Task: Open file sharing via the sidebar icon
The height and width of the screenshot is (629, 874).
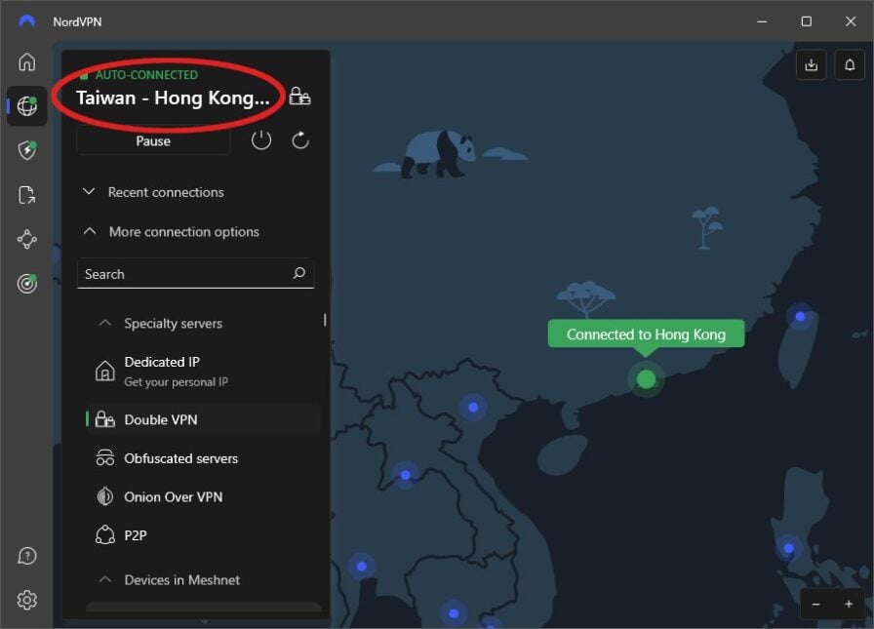Action: (26, 195)
